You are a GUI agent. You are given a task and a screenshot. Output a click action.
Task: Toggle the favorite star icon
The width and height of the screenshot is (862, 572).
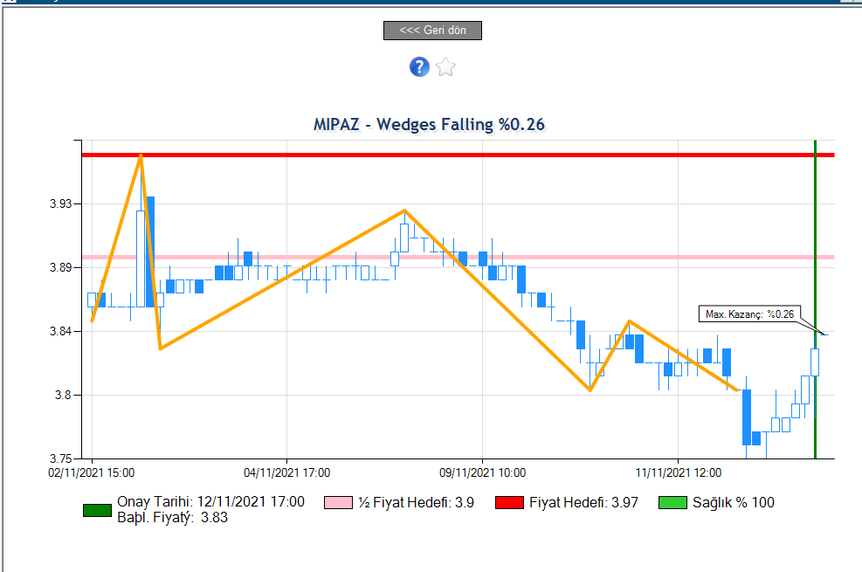(x=445, y=67)
